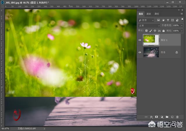Click the 图层 1 layer name
The width and height of the screenshot is (186, 131).
point(164,40)
